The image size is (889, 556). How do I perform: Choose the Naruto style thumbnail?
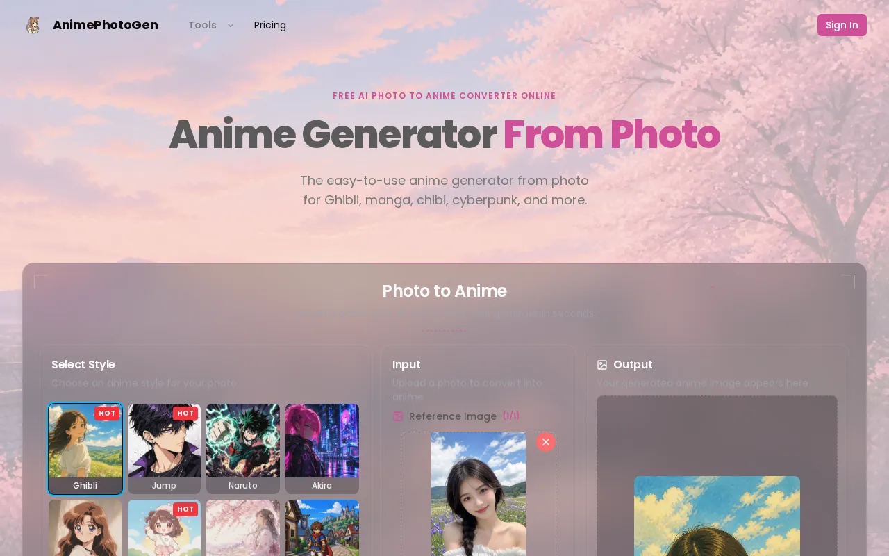[x=243, y=449]
